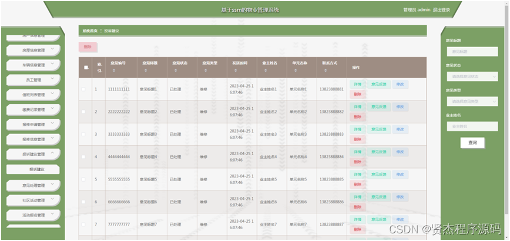Sort by 发送时间 column sort arrows

(x=235, y=71)
